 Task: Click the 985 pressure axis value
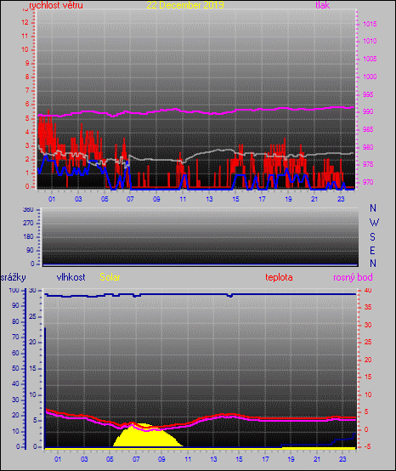click(x=368, y=129)
